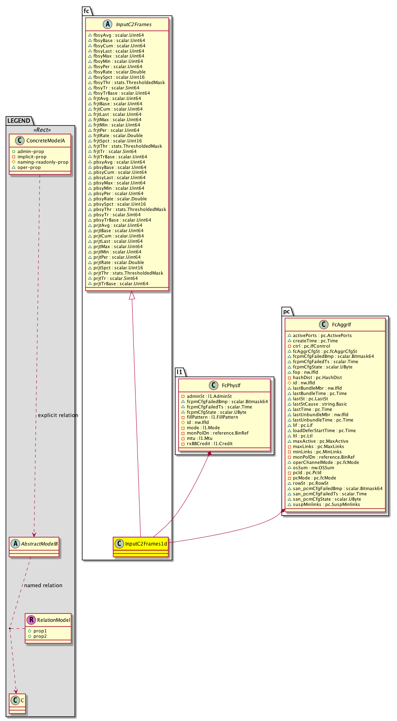Click the A icon of AbstractModelB class
The height and width of the screenshot is (721, 397).
click(x=15, y=544)
